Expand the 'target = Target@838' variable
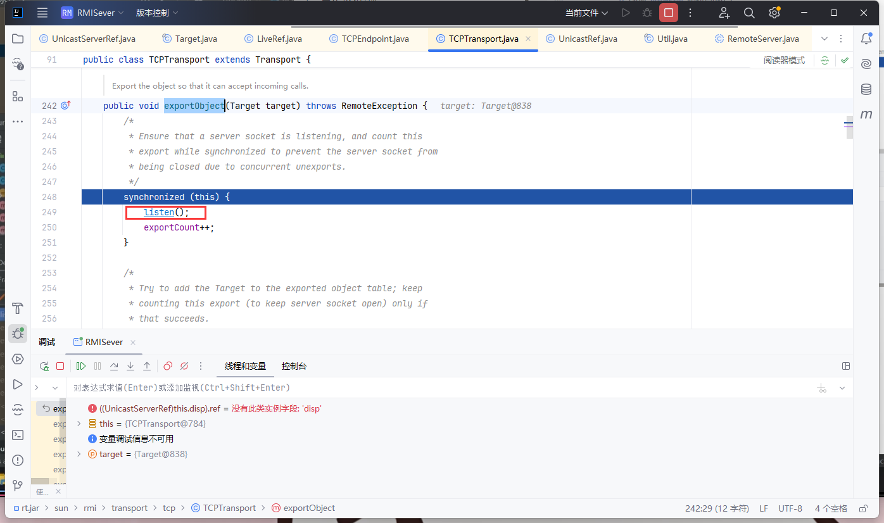 click(x=79, y=454)
